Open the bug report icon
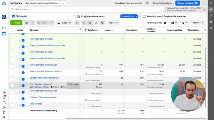Viewport: 214px width, 120px height. pyautogui.click(x=4, y=113)
